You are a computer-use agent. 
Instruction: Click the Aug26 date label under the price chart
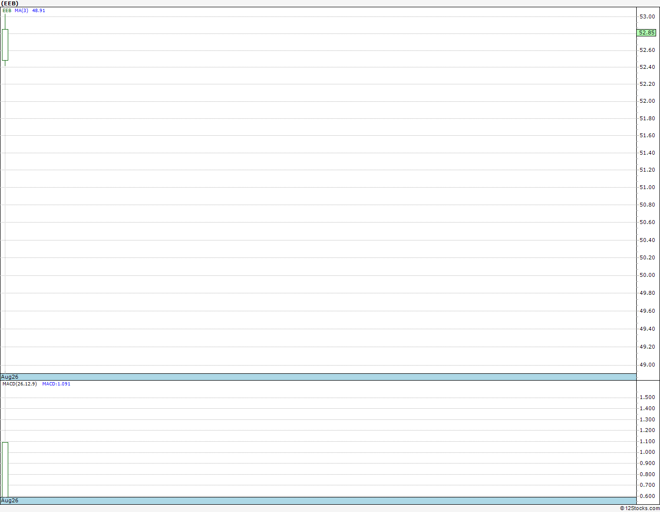point(10,377)
